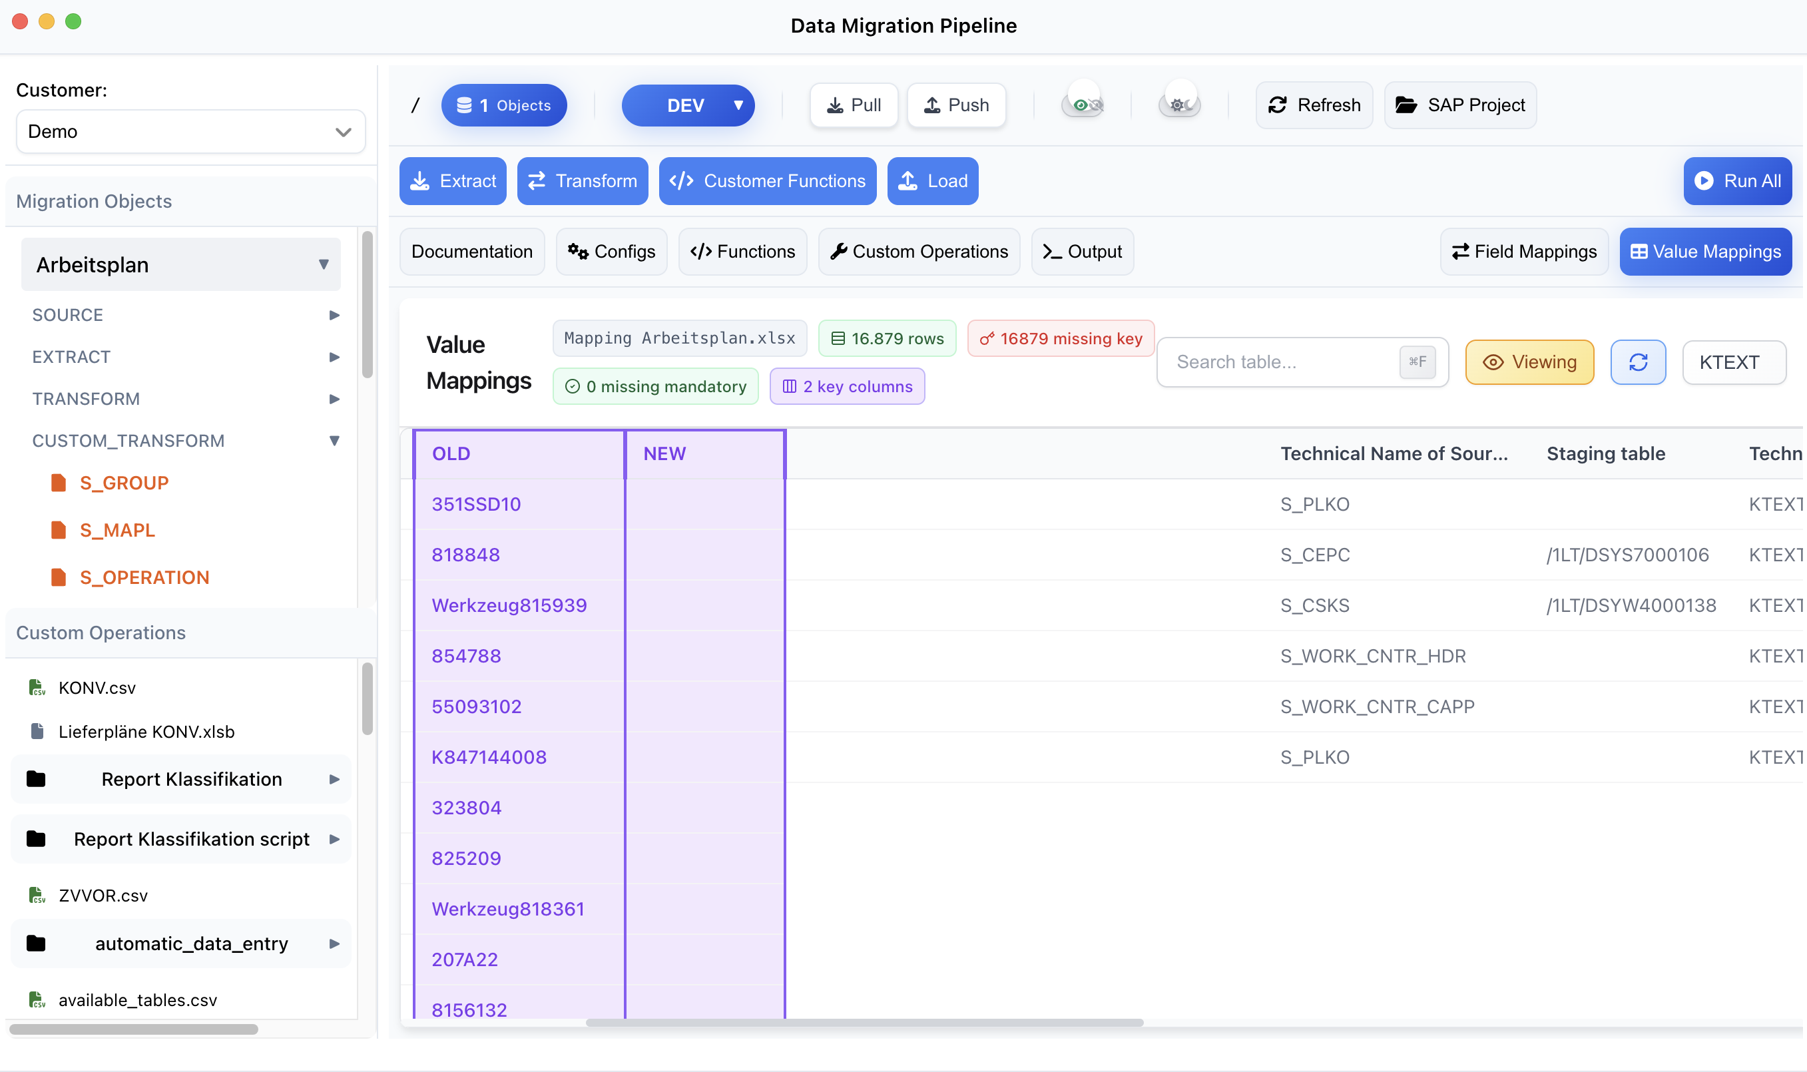The width and height of the screenshot is (1807, 1072).
Task: Click Run All play button
Action: 1737,180
